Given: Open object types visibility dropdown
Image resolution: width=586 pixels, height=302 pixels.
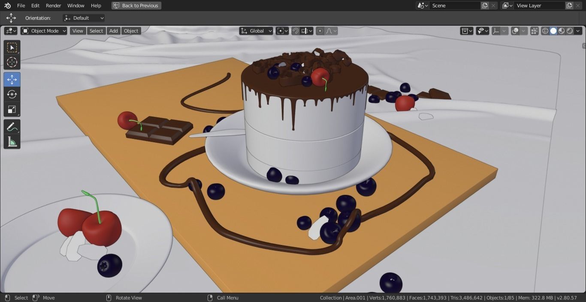Looking at the screenshot, I should point(467,31).
